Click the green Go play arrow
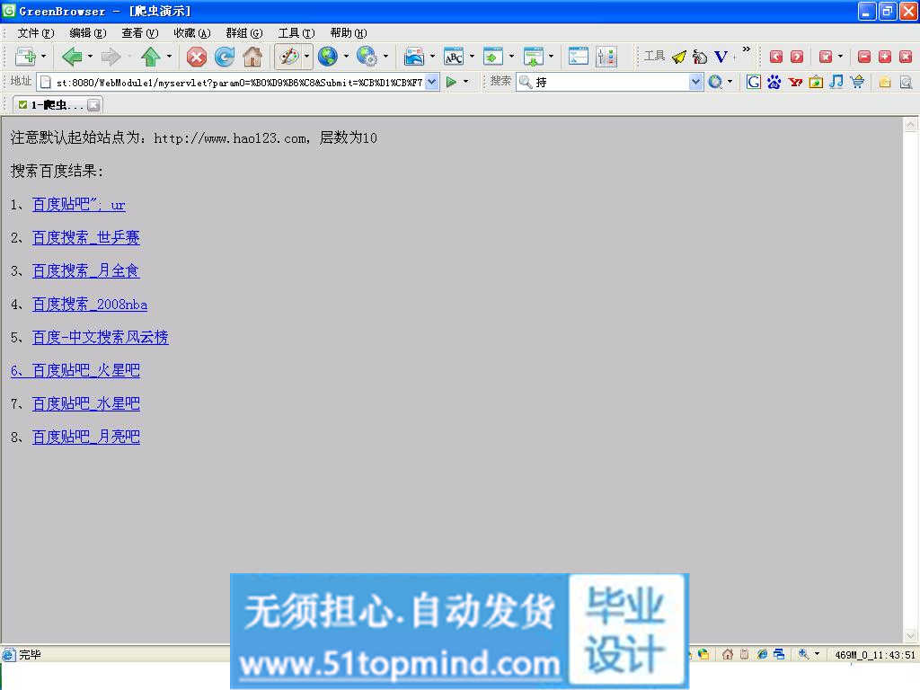Image resolution: width=920 pixels, height=690 pixels. point(451,82)
